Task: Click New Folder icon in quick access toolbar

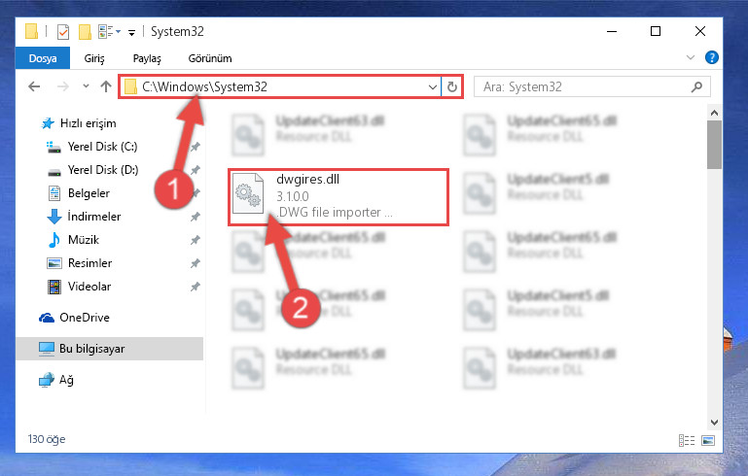Action: (85, 32)
